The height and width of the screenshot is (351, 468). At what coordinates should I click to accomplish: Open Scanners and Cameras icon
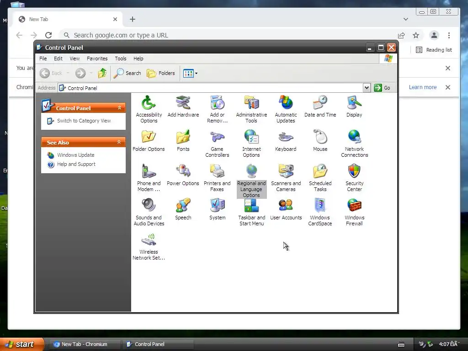[286, 178]
